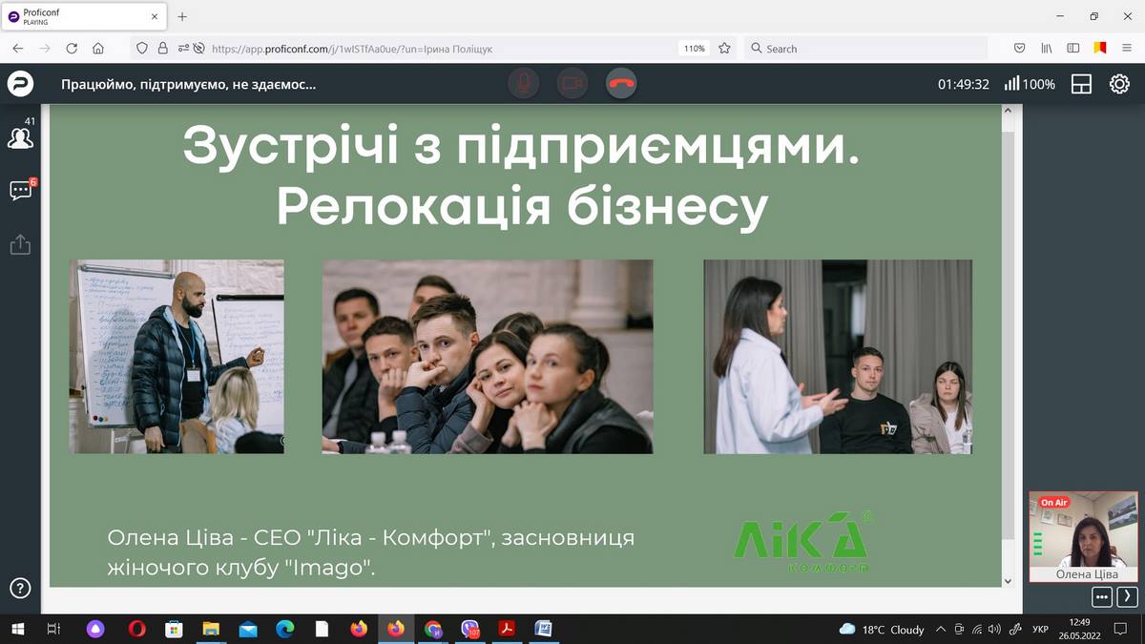Open the participants list in sidebar
The image size is (1145, 644).
click(20, 137)
